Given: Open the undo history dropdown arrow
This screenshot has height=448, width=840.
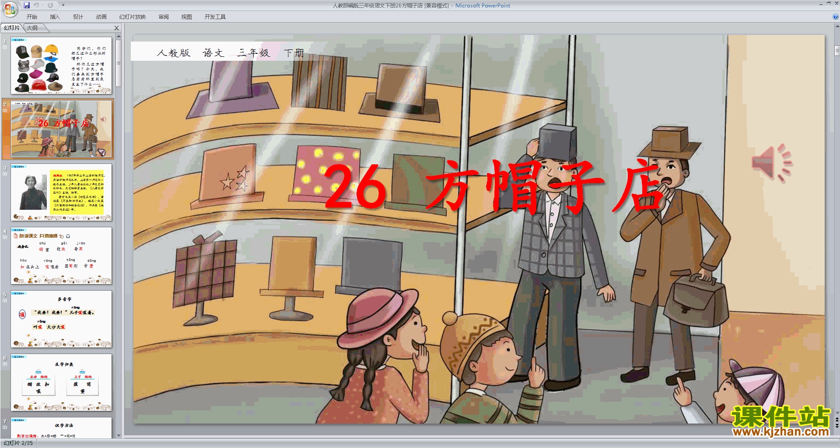Looking at the screenshot, I should tap(42, 5).
